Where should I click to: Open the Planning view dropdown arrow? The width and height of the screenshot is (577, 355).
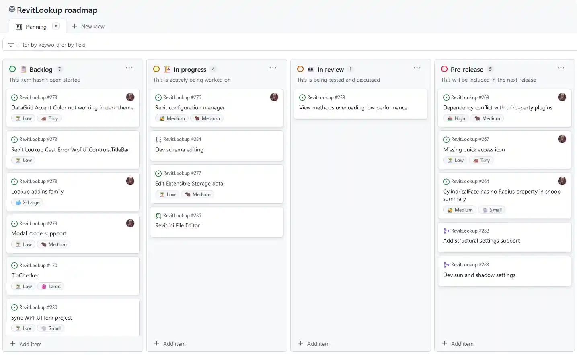[55, 26]
